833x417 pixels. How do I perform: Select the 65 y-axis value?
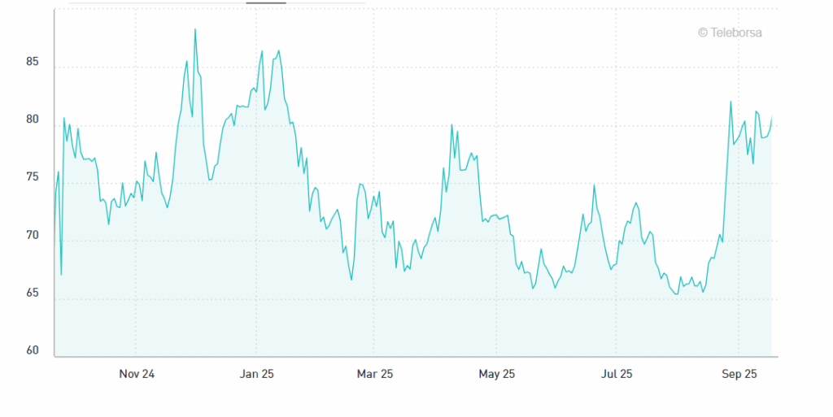33,293
